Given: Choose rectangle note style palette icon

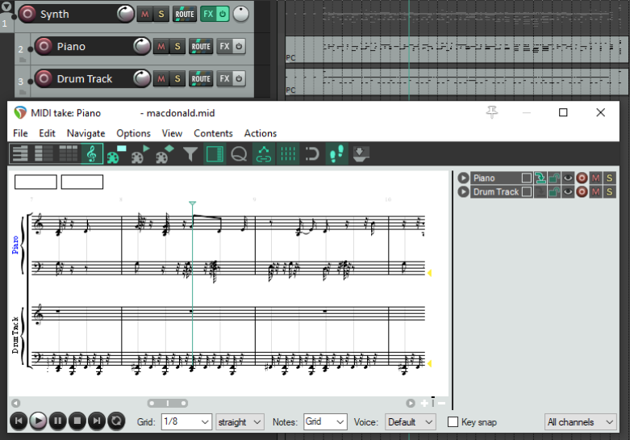Looking at the screenshot, I should (116, 153).
